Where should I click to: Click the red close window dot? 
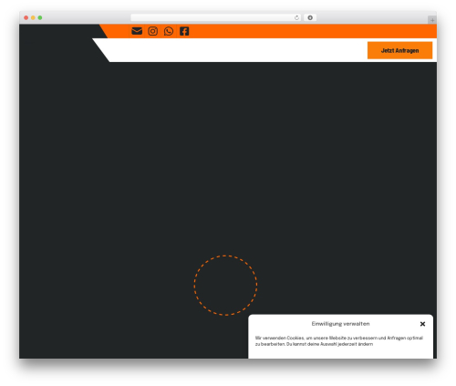[26, 17]
